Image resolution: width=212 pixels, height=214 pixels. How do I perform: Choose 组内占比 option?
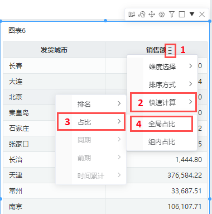point(162,142)
